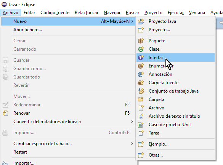Choose Archivo de texto sin título text
The height and width of the screenshot is (165, 223).
coord(174,116)
